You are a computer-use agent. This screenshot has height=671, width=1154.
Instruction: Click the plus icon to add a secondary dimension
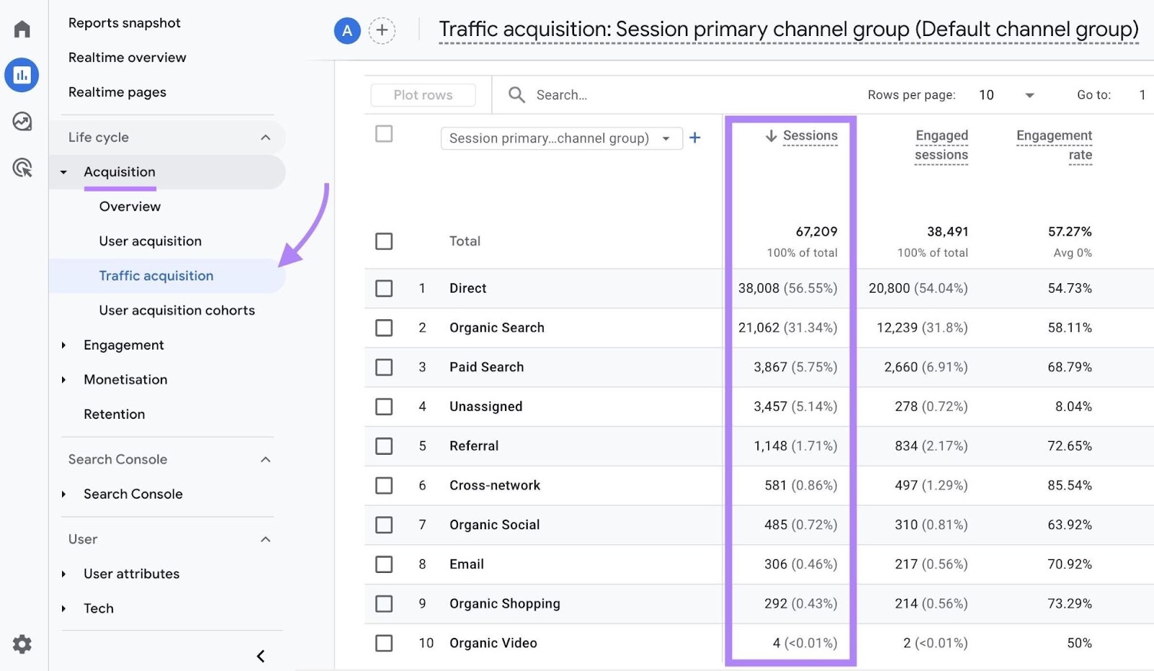coord(695,138)
